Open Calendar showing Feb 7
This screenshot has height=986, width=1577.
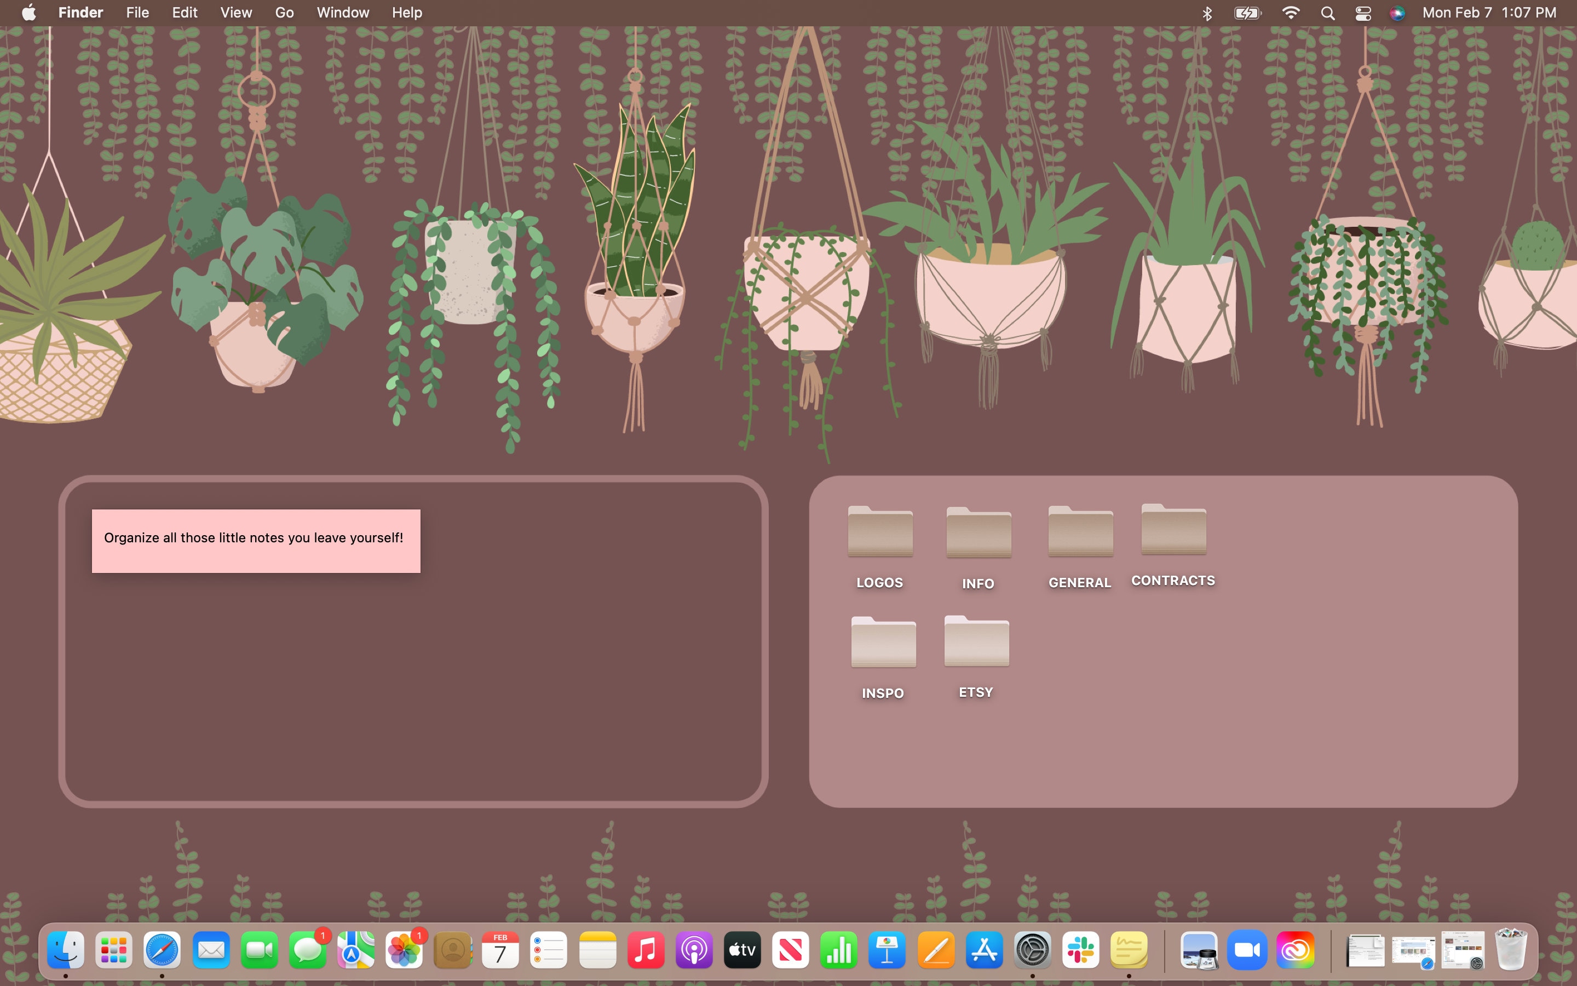500,950
